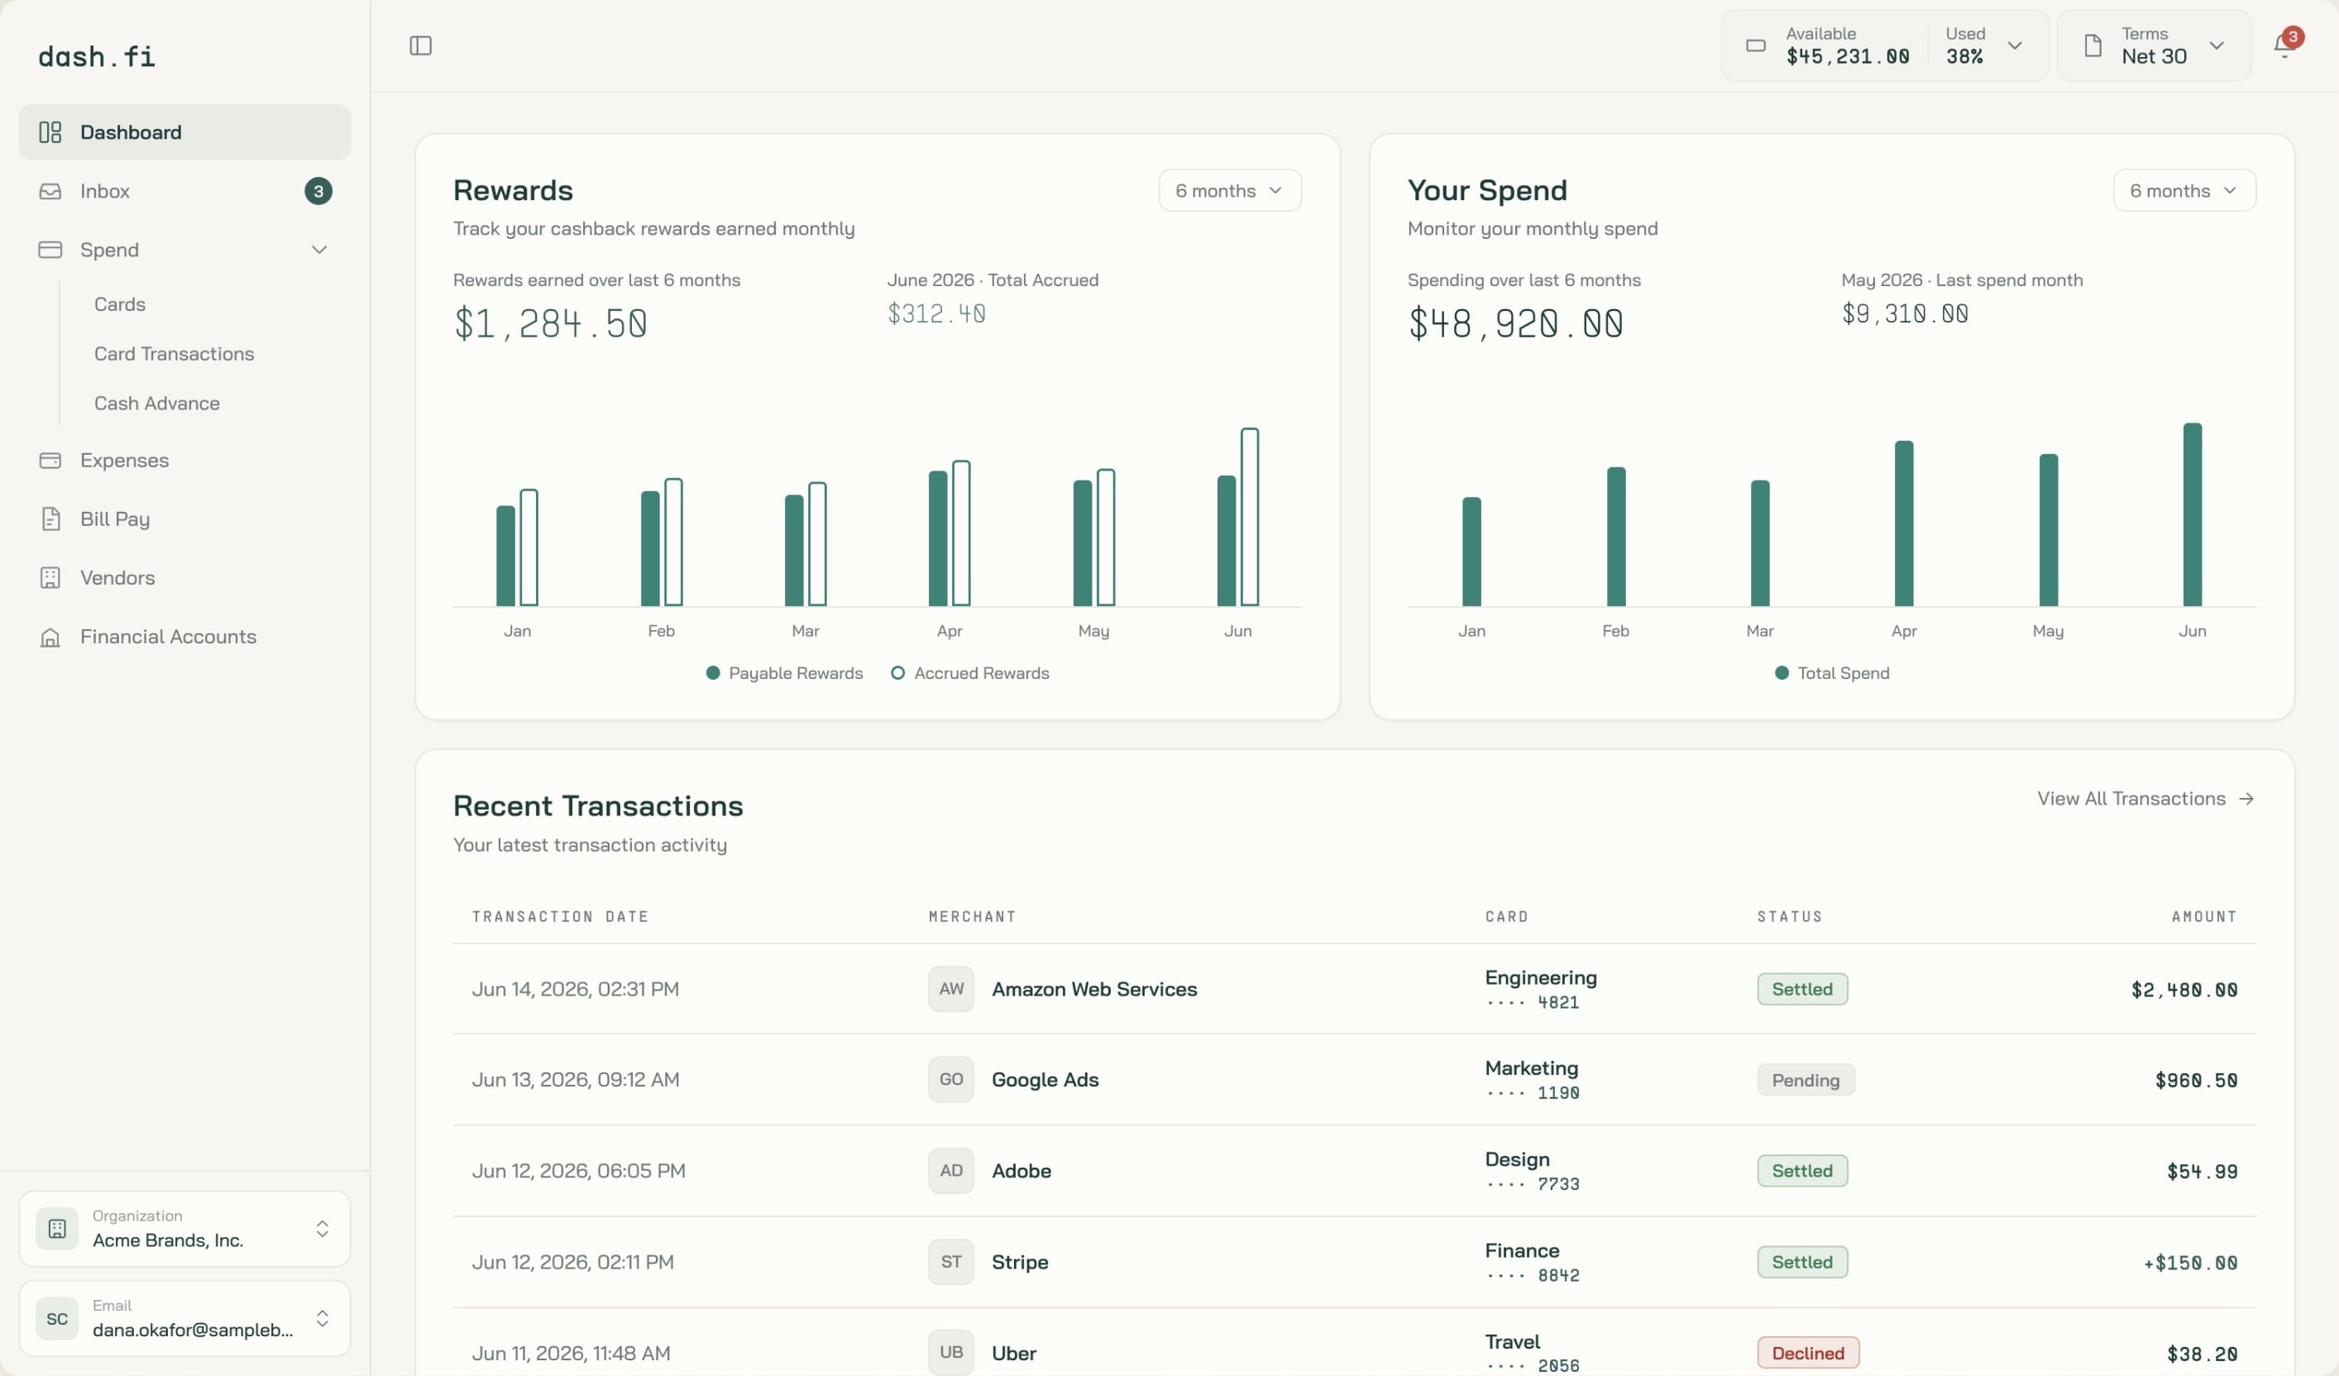2339x1376 pixels.
Task: Click the Financial Accounts bank icon
Action: click(50, 637)
